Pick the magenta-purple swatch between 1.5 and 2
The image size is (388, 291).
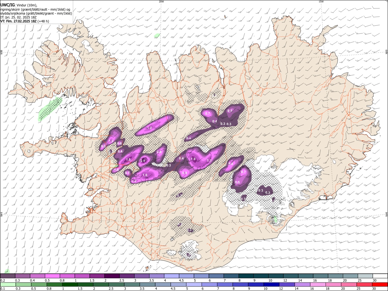(x=97, y=276)
